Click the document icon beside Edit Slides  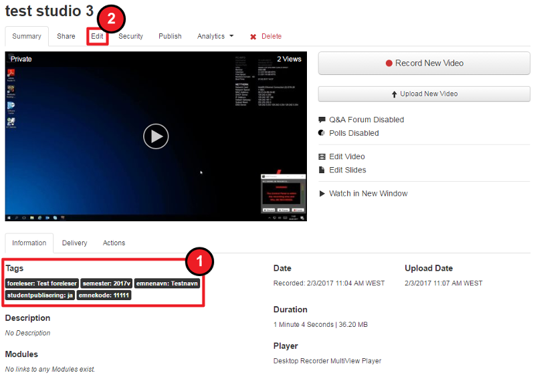(322, 170)
